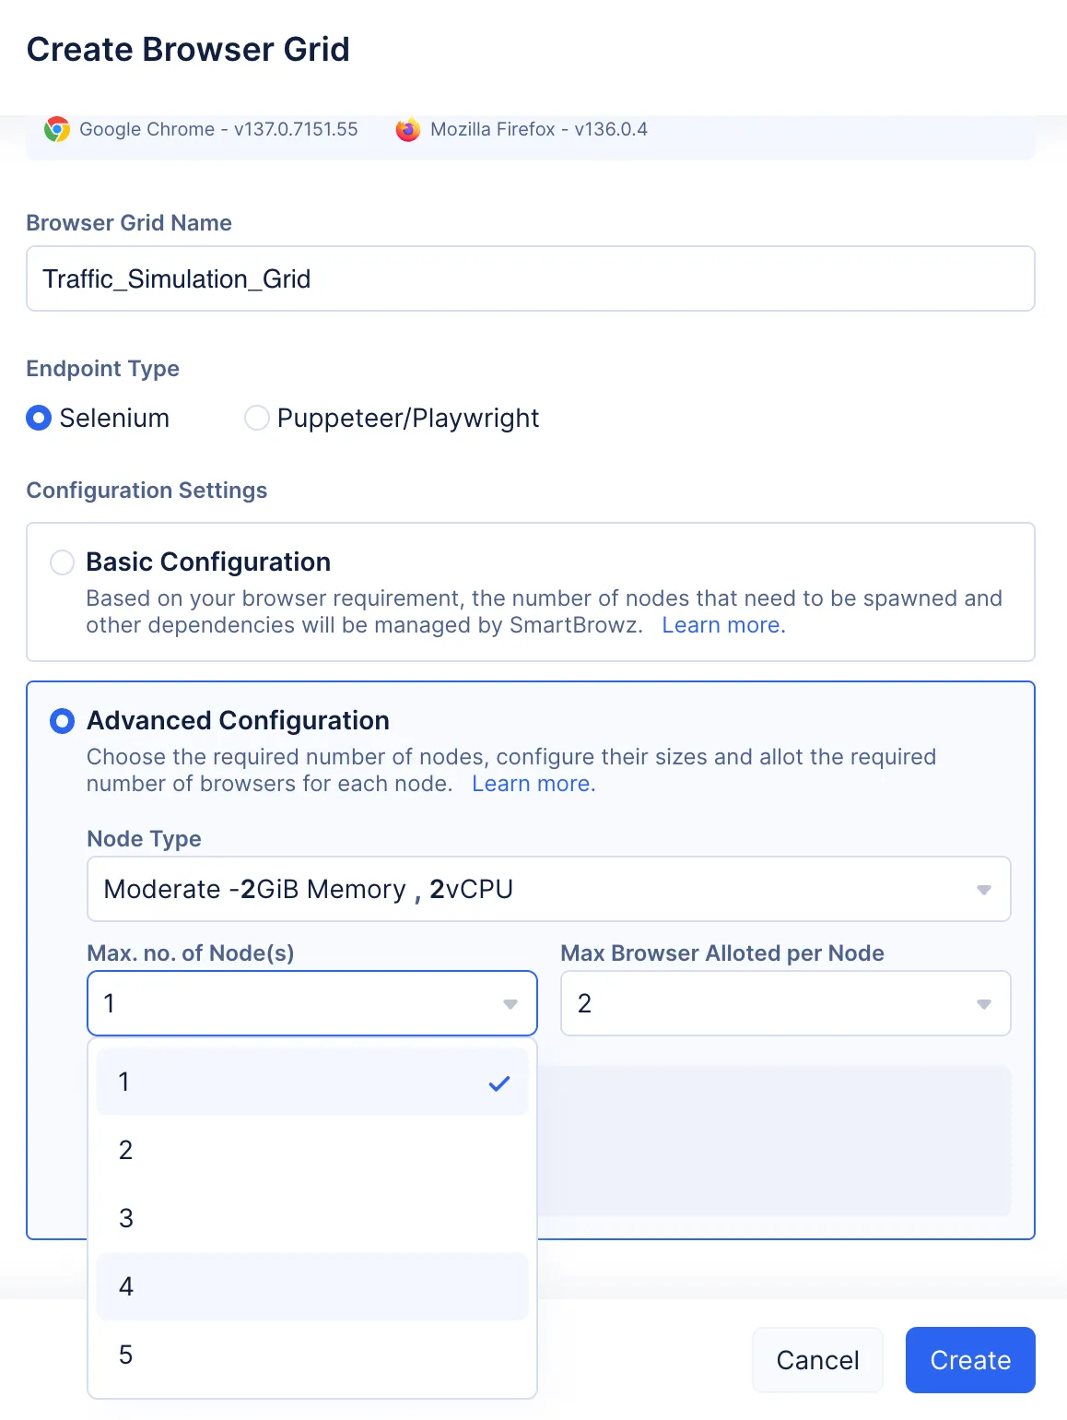Click the Node Type dropdown arrow icon
This screenshot has height=1420, width=1067.
(984, 890)
